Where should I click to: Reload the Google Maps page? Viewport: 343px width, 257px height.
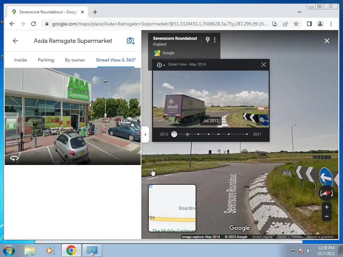tap(33, 24)
